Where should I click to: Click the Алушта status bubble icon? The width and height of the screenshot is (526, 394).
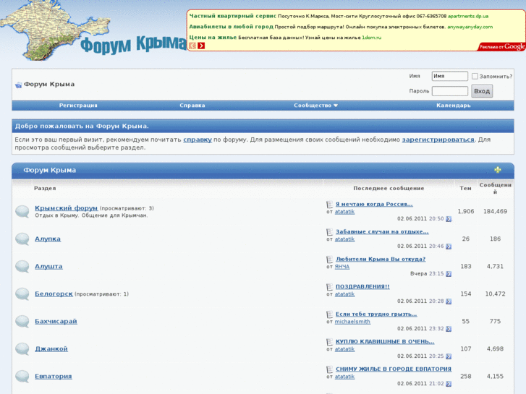[22, 267]
